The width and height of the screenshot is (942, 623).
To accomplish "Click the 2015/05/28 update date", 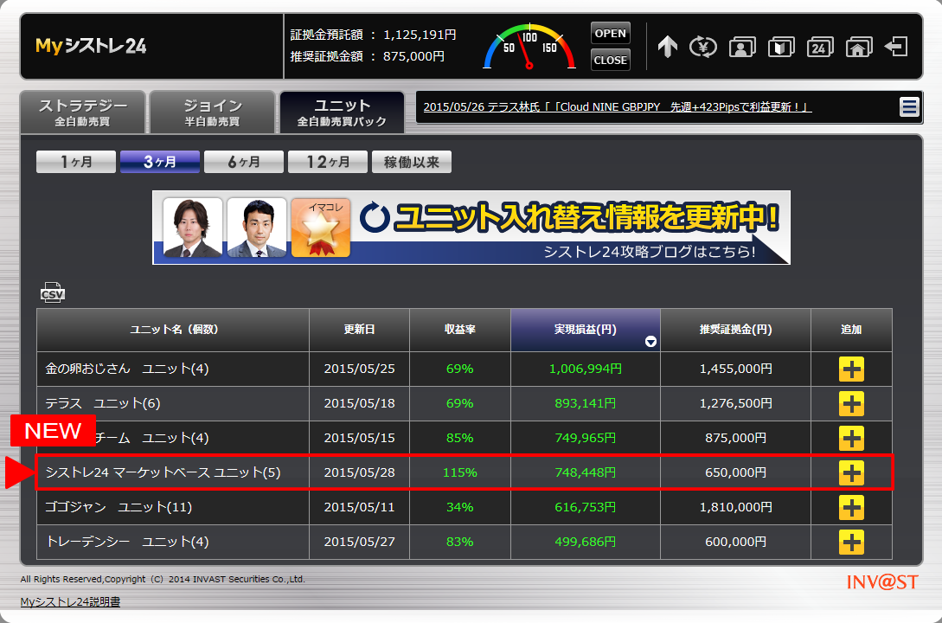I will coord(359,472).
